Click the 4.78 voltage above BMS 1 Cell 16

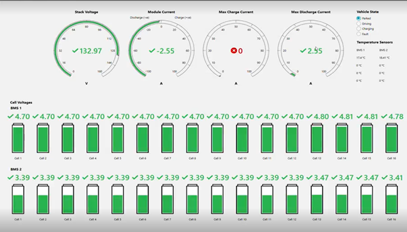pos(396,117)
